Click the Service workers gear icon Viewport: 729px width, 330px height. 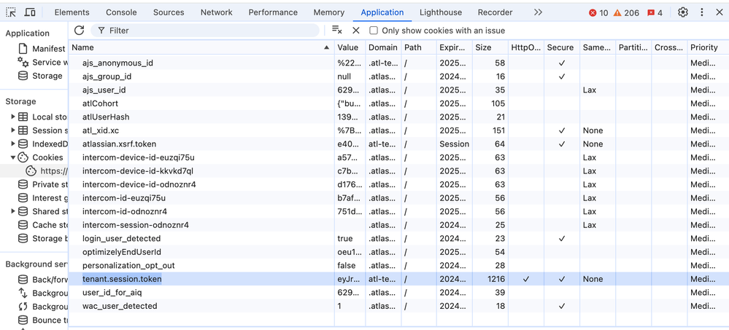point(23,62)
